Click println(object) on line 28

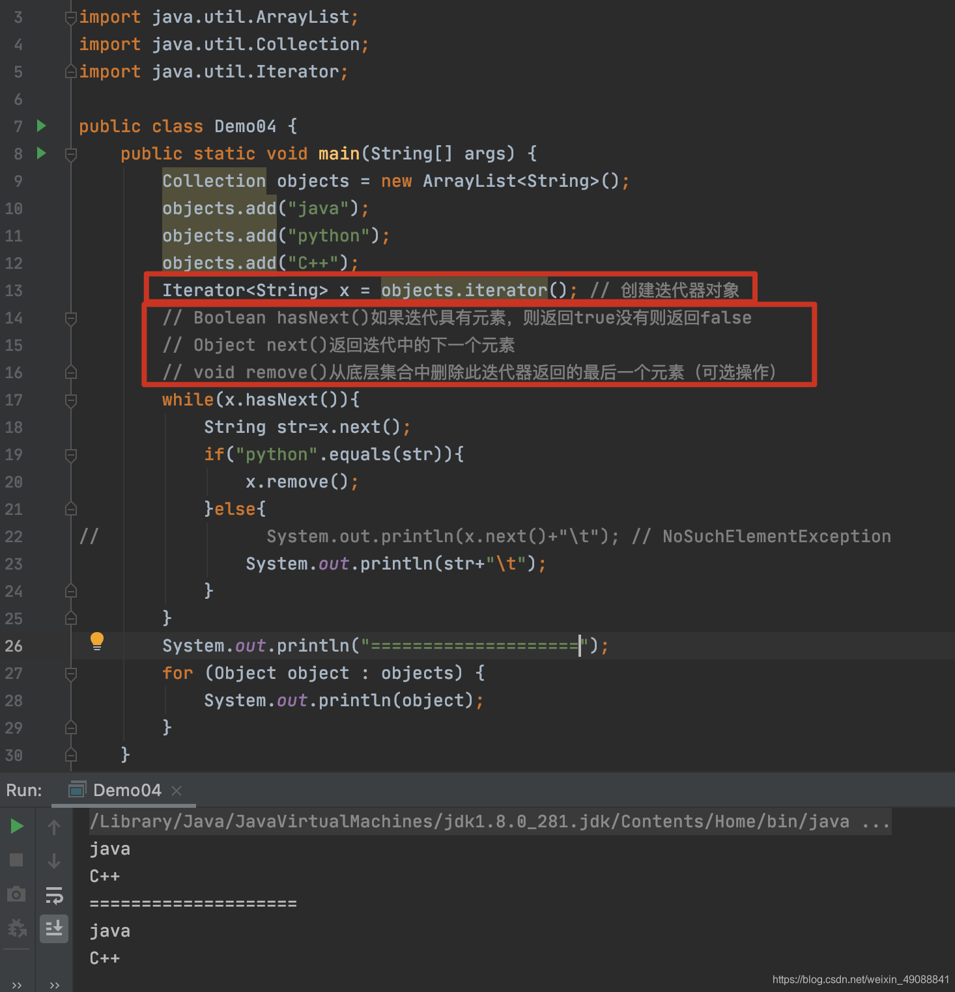[x=396, y=700]
